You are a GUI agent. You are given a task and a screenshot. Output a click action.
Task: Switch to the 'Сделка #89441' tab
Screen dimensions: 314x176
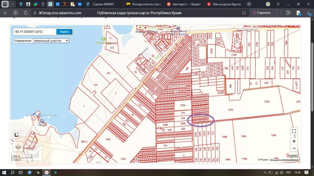pos(103,4)
